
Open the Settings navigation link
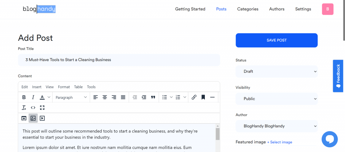tap(303, 9)
